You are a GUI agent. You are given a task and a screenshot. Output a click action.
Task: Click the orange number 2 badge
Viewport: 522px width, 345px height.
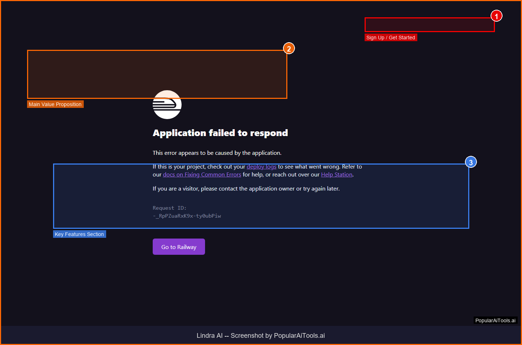point(289,49)
